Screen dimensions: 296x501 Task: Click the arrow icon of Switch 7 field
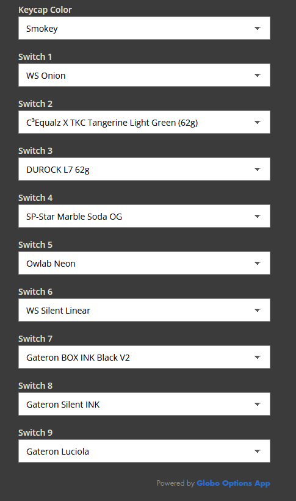258,357
